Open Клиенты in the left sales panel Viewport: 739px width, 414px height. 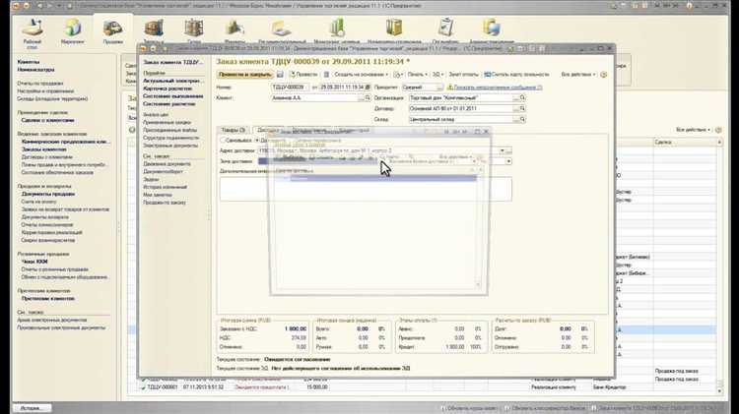(x=29, y=62)
